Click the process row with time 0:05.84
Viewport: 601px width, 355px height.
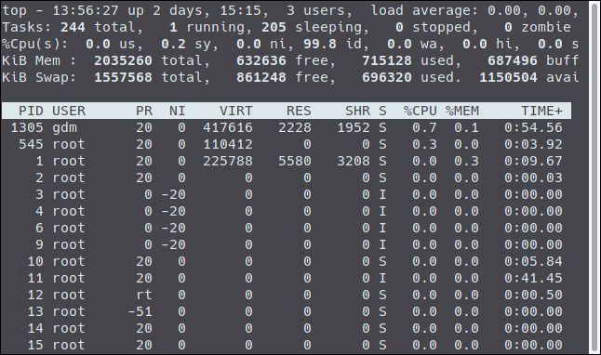(x=287, y=261)
